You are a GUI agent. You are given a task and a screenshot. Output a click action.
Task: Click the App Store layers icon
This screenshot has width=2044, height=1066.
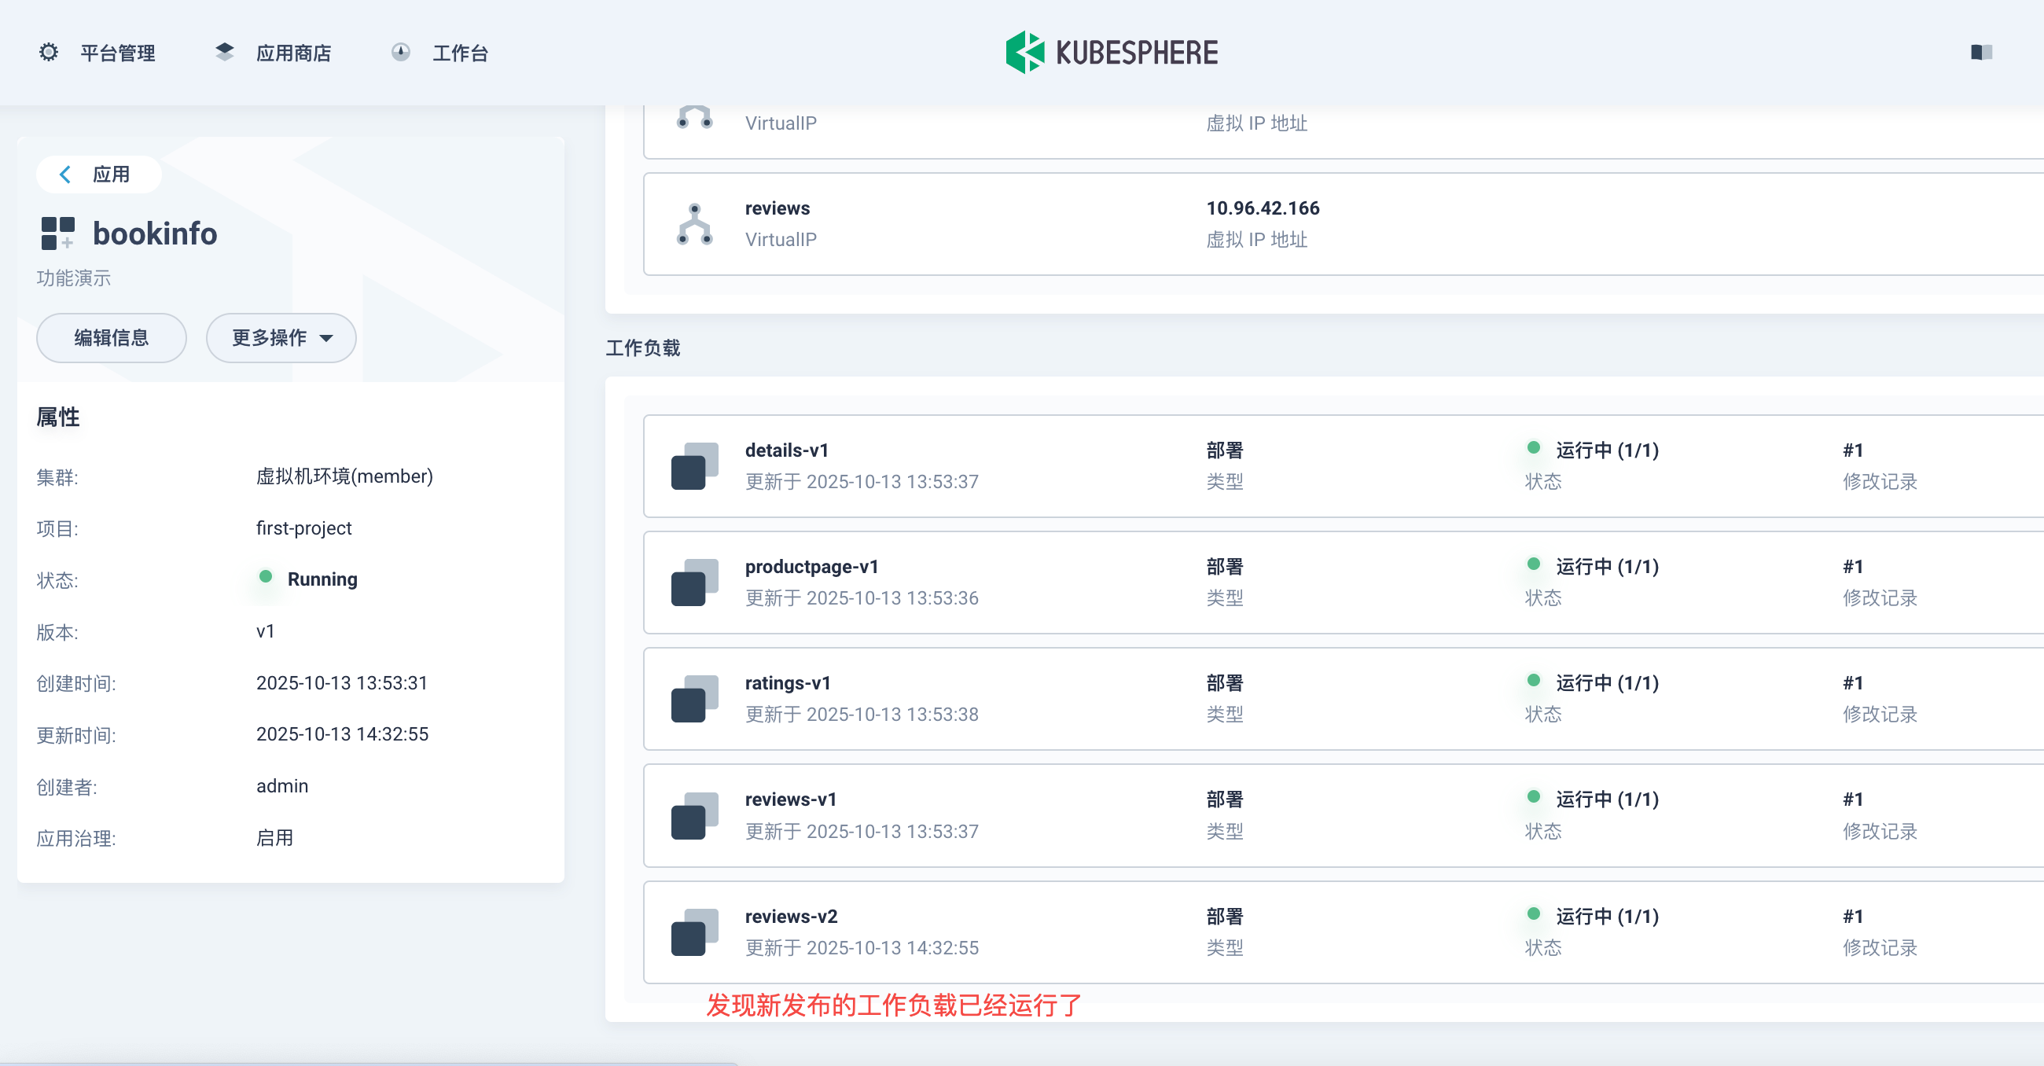tap(225, 53)
